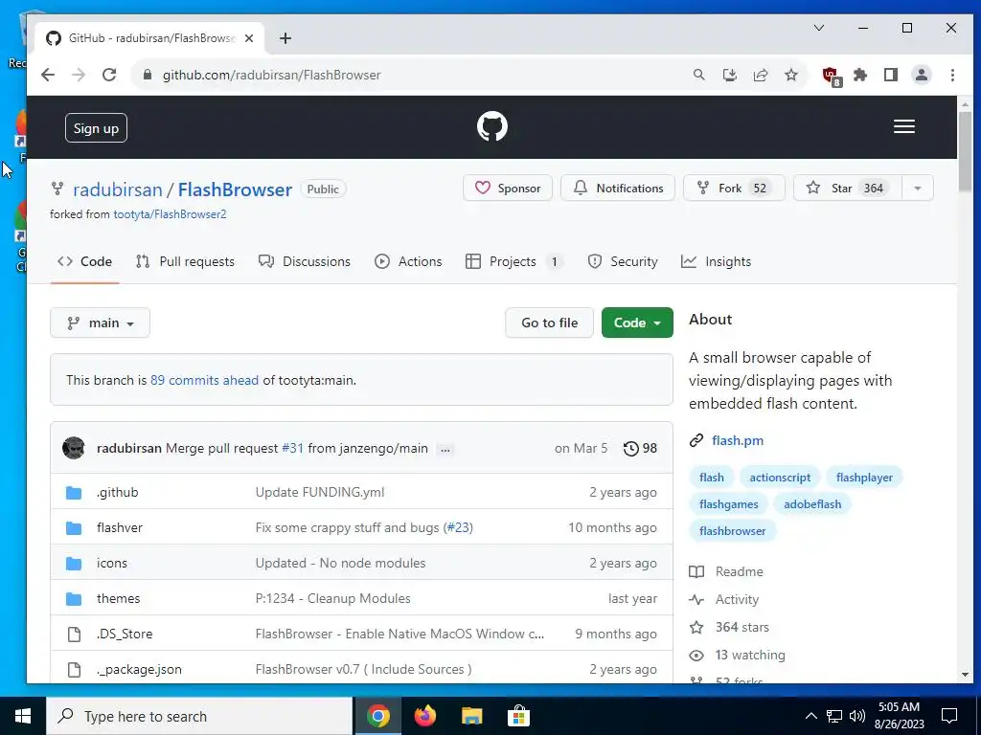Screen dimensions: 981x735
Task: Click the browser forward arrow
Action: click(79, 75)
